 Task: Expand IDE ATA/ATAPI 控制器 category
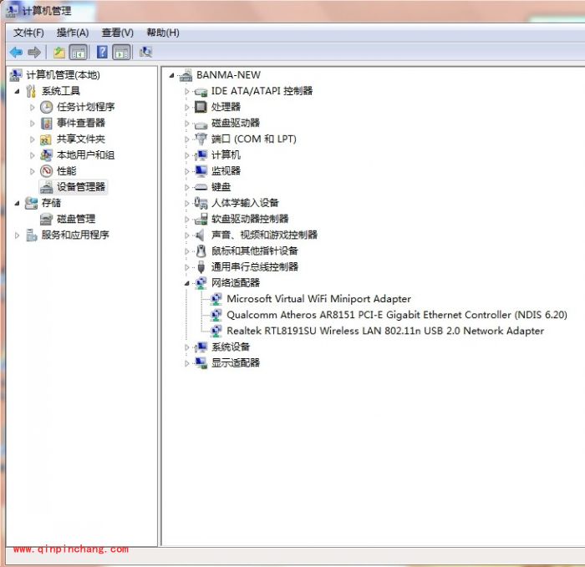187,91
